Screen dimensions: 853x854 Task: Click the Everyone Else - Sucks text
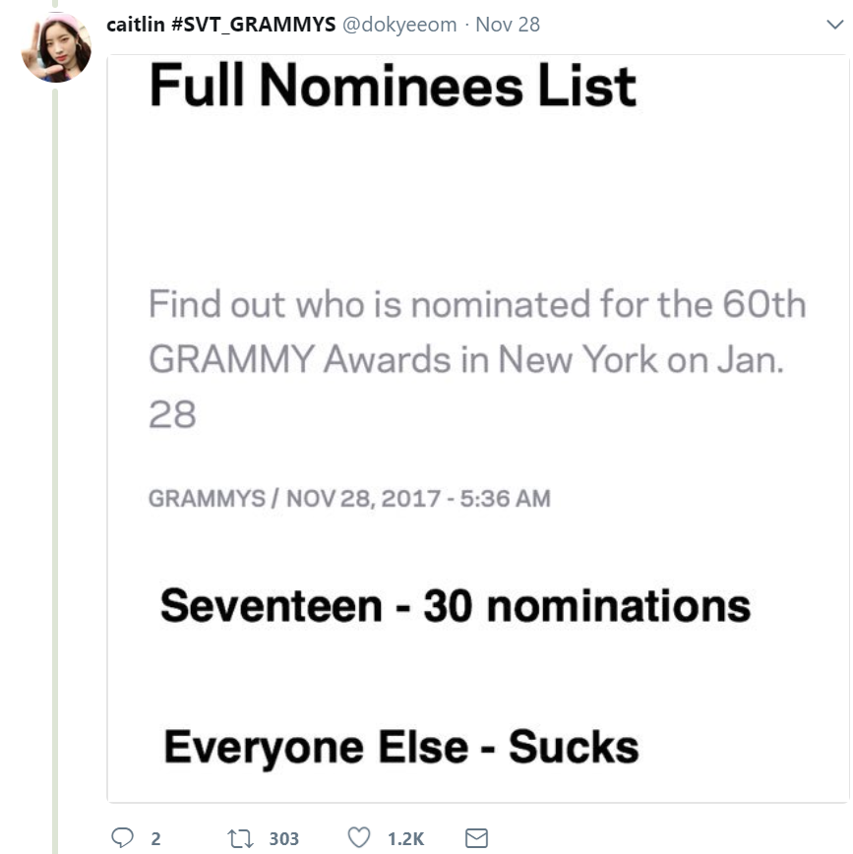(x=400, y=746)
